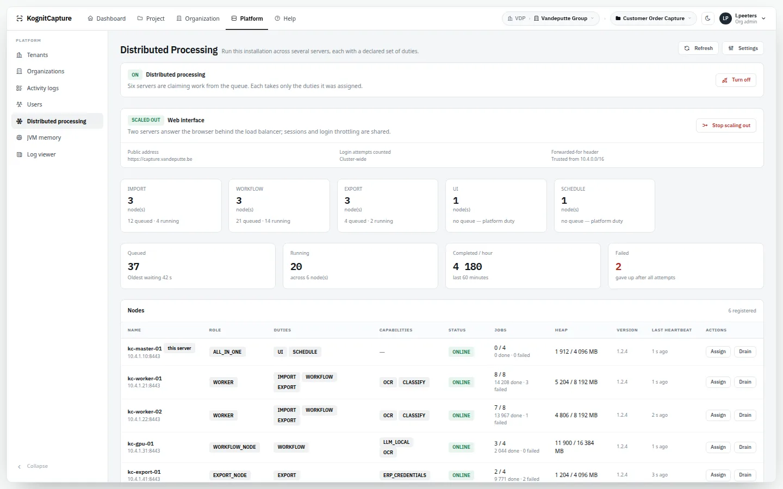Select the Platform tab

tap(247, 18)
